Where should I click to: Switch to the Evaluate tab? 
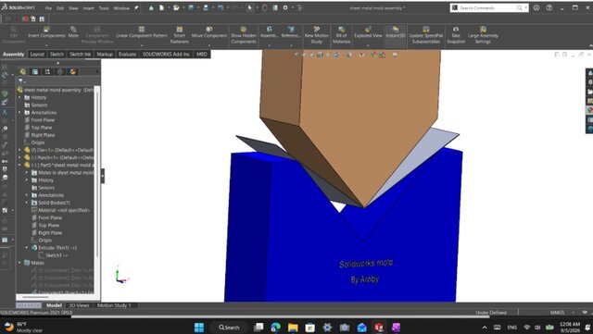click(x=127, y=54)
